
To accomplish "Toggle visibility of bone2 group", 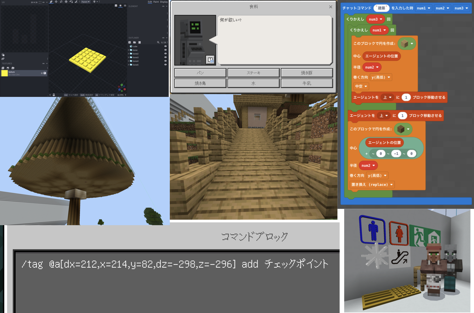I will [166, 54].
